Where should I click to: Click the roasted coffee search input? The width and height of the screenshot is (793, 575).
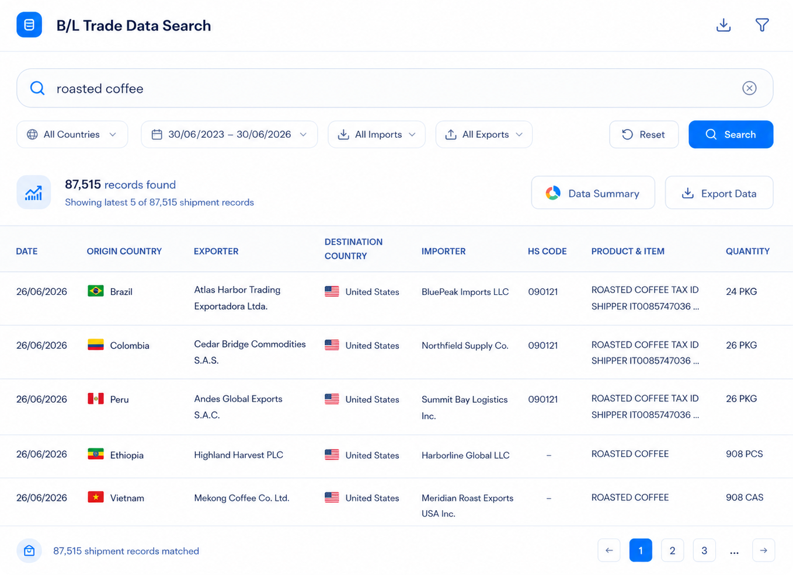click(x=395, y=88)
